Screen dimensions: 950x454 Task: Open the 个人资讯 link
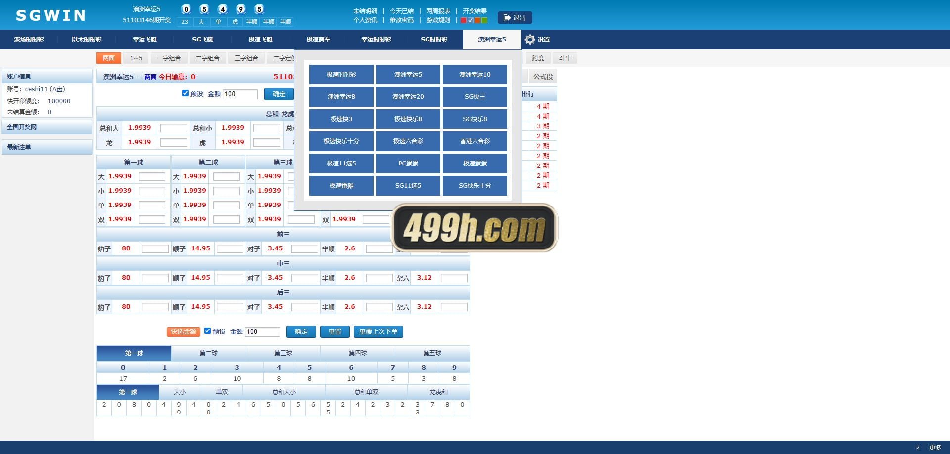(x=365, y=20)
